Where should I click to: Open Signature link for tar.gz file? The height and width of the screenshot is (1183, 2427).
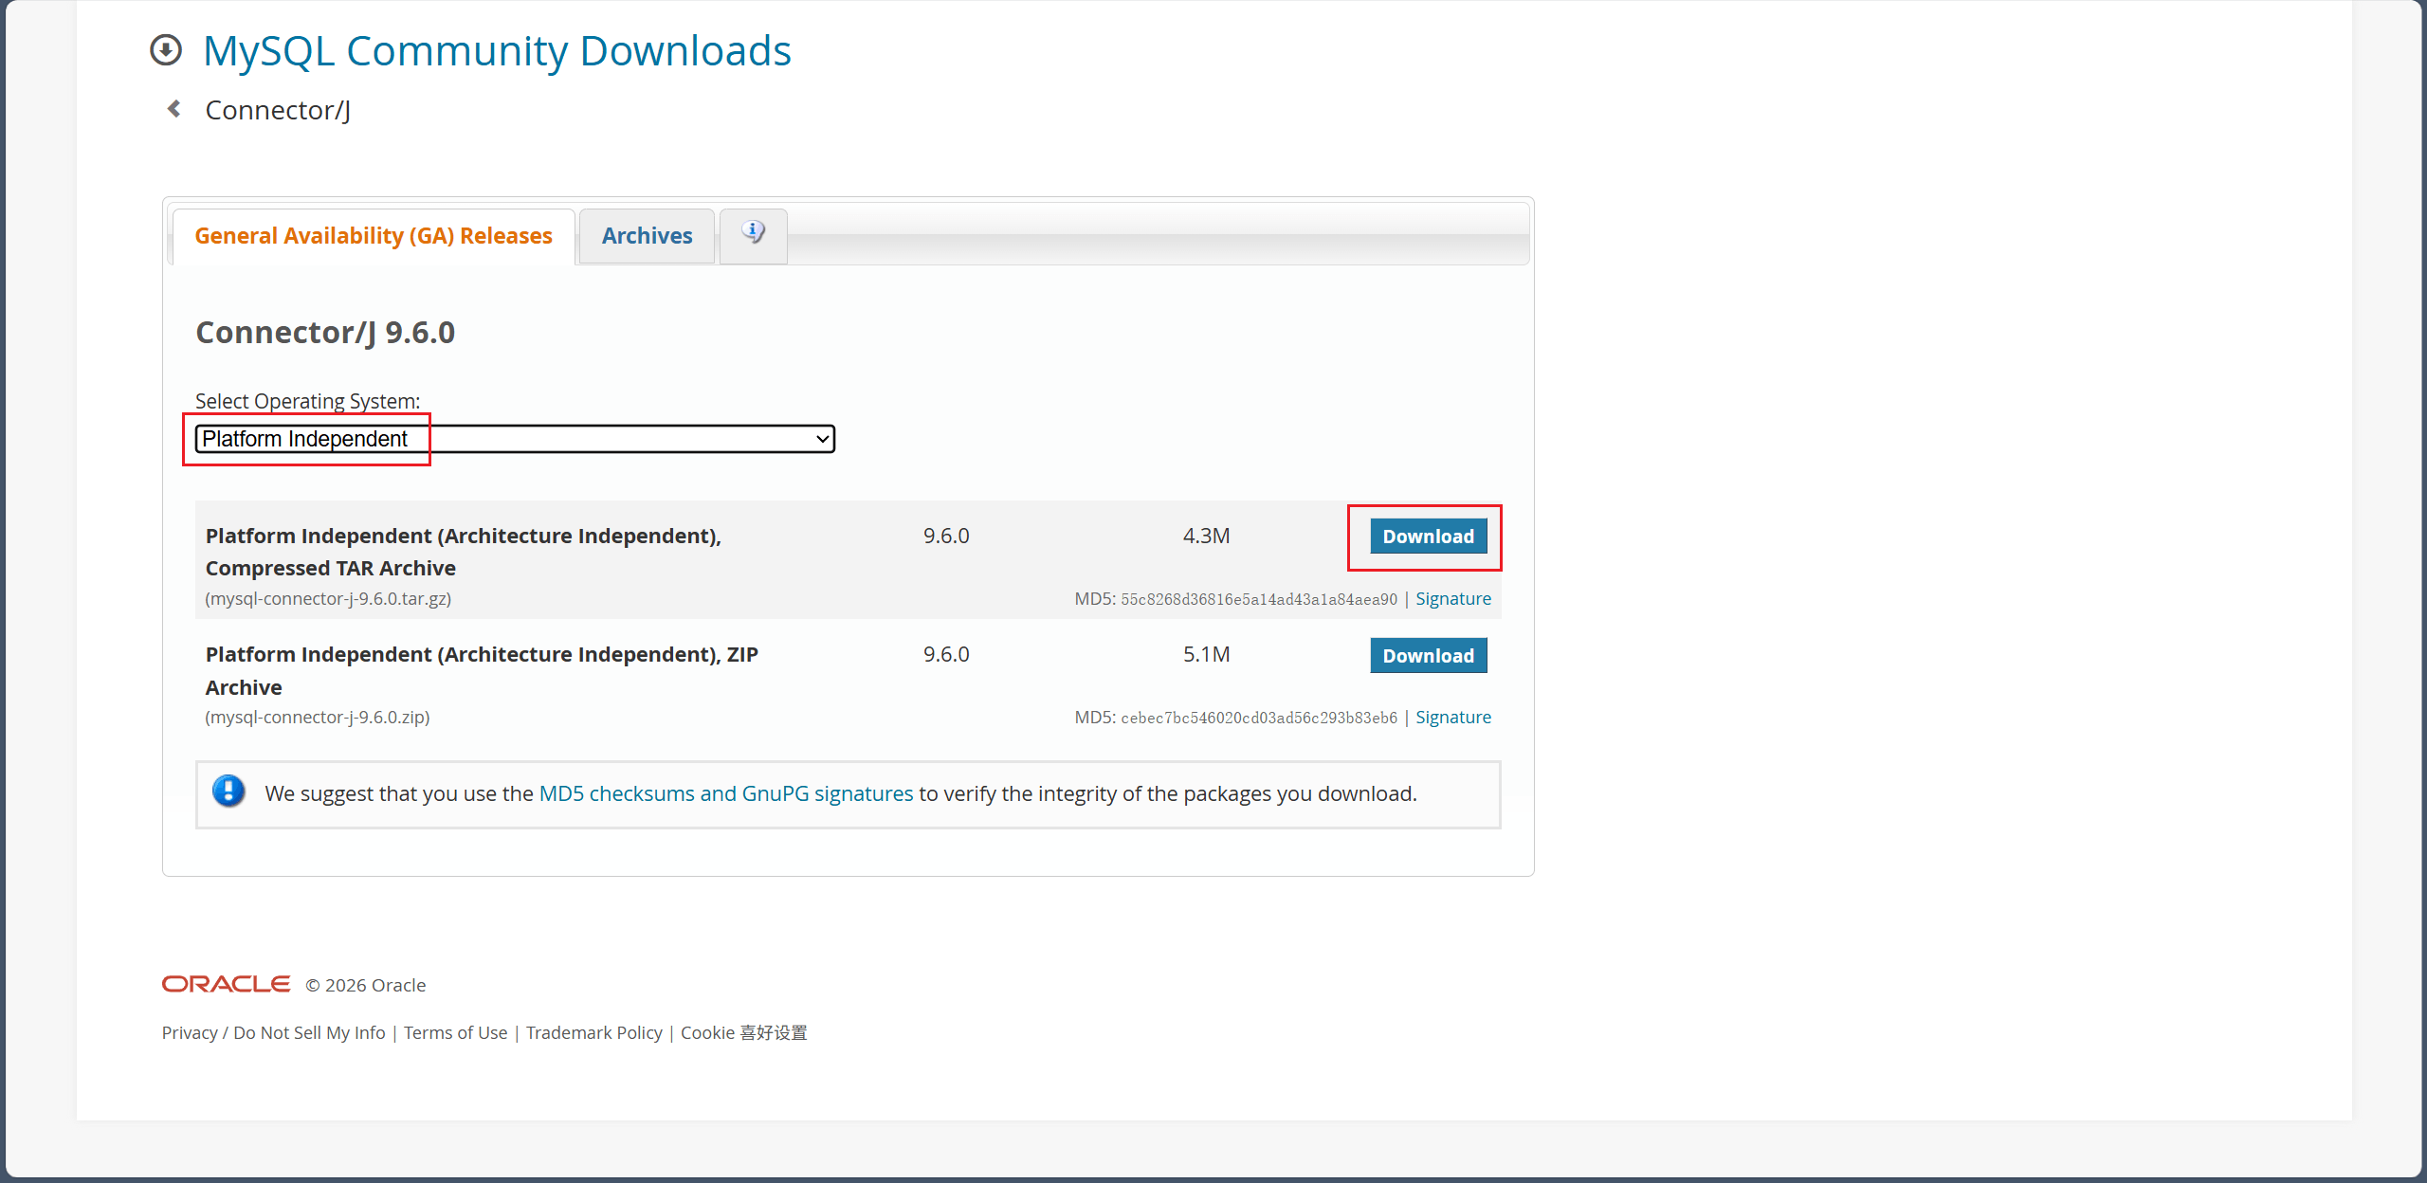pos(1452,599)
